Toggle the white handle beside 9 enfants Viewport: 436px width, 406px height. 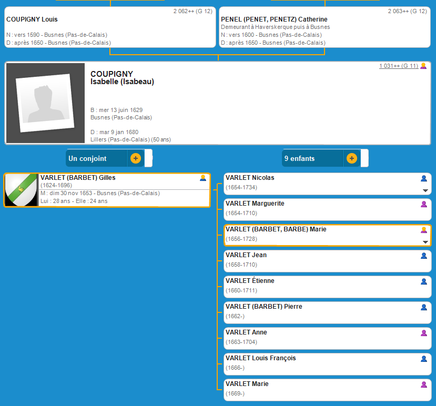364,158
